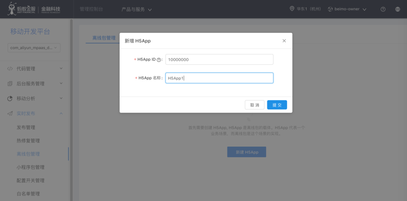
Task: Click the globe language icon
Action: click(398, 9)
